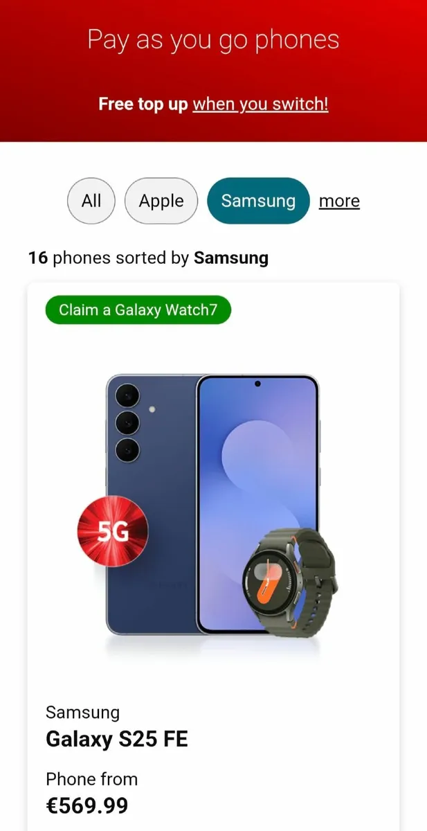This screenshot has height=831, width=427.
Task: Click the Samsung brand label above title
Action: coord(82,712)
